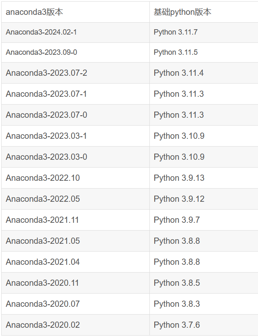Select the Python 3.8.5 cell

click(177, 283)
